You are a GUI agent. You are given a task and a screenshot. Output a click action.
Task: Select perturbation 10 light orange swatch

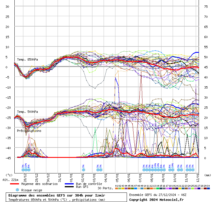[x=145, y=188]
